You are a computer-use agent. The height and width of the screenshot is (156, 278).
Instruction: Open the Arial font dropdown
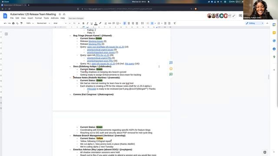pyautogui.click(x=60, y=23)
